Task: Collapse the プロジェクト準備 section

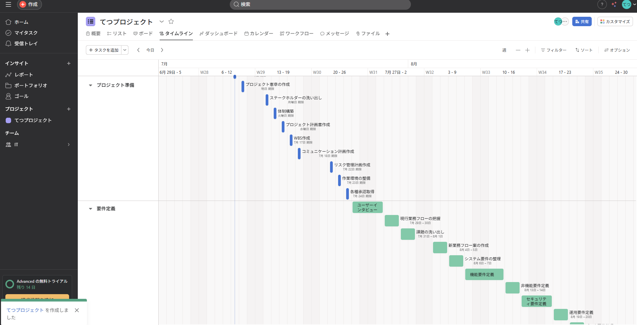Action: point(90,85)
